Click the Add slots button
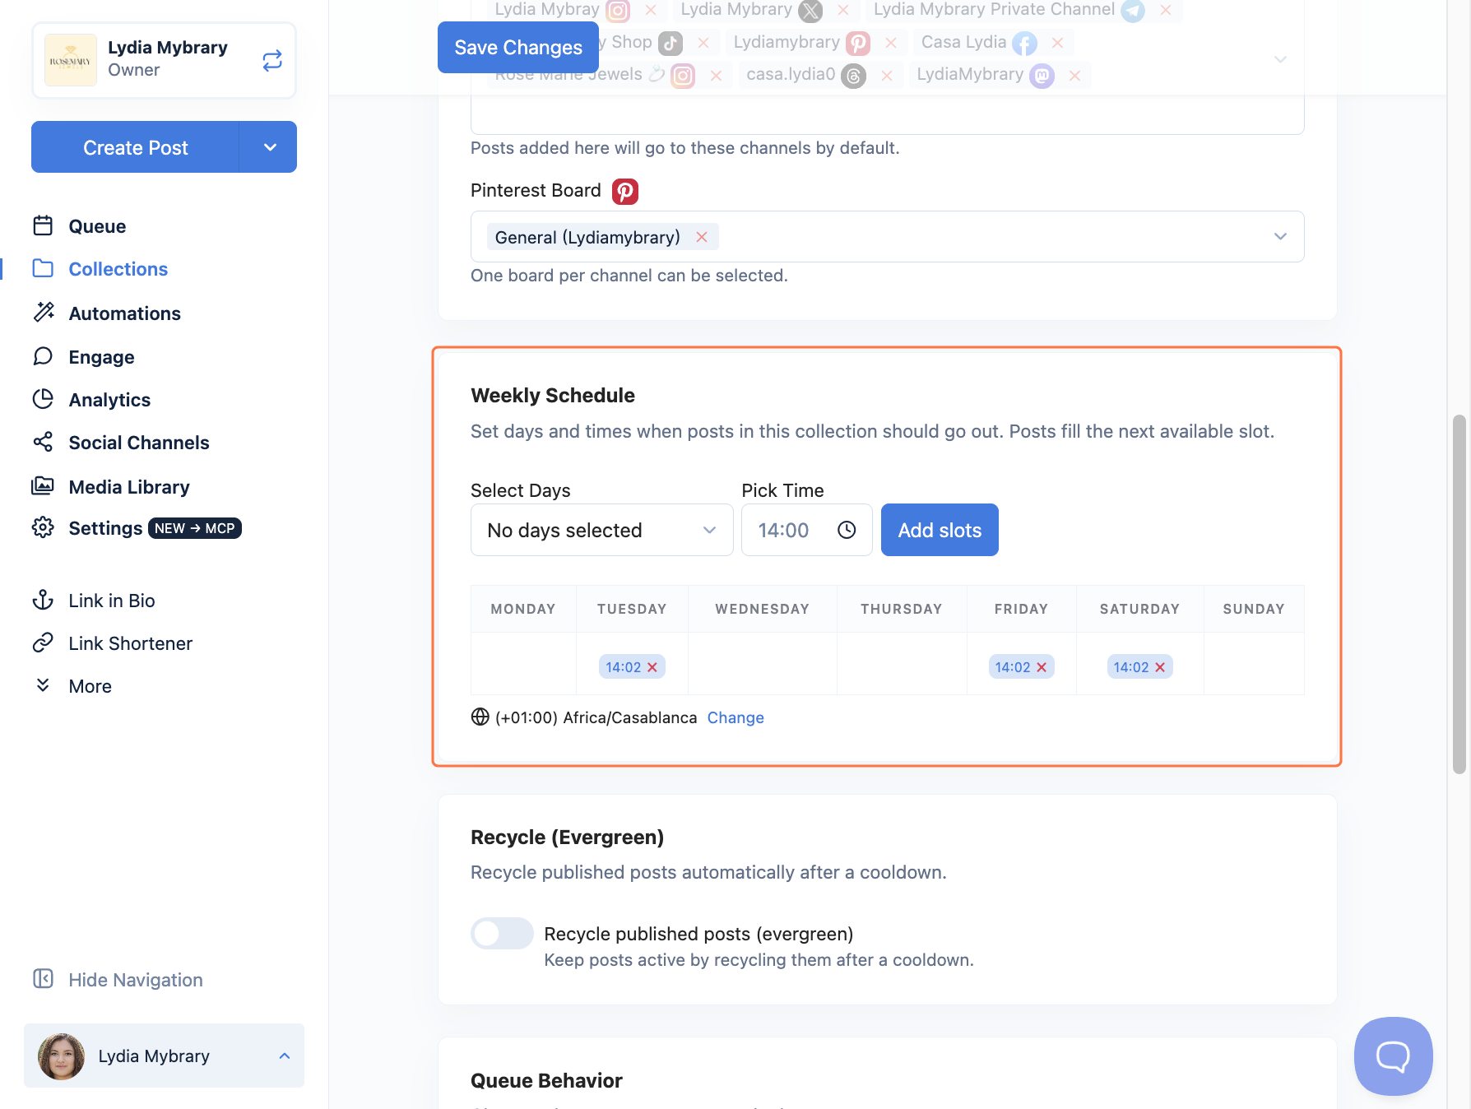 [x=940, y=530]
